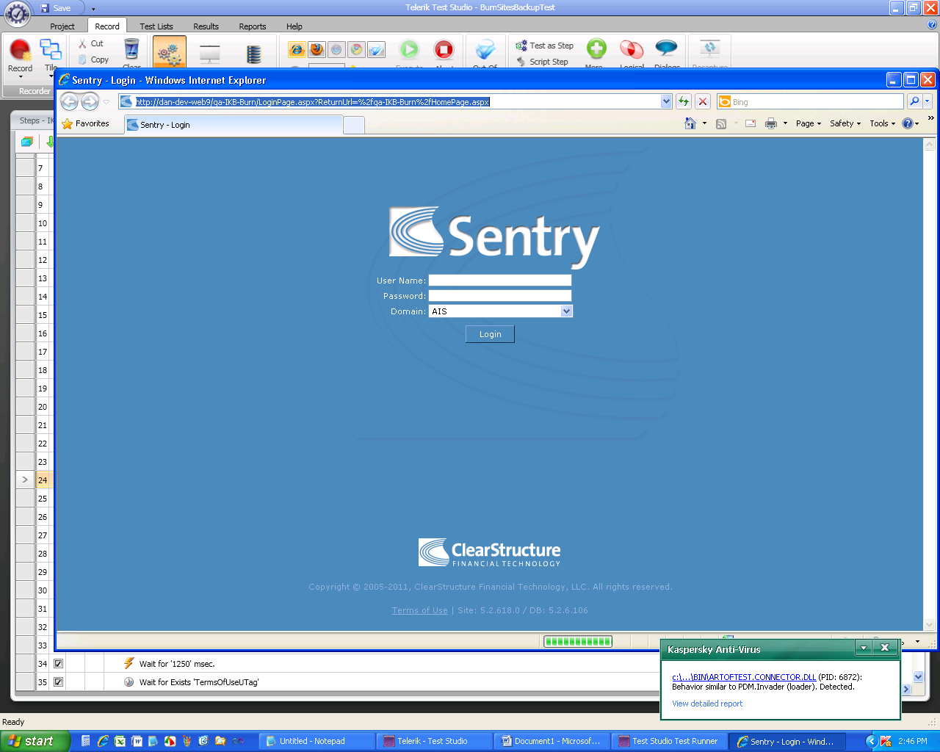The height and width of the screenshot is (752, 940).
Task: Click the Copy icon in the ribbon
Action: [83, 59]
